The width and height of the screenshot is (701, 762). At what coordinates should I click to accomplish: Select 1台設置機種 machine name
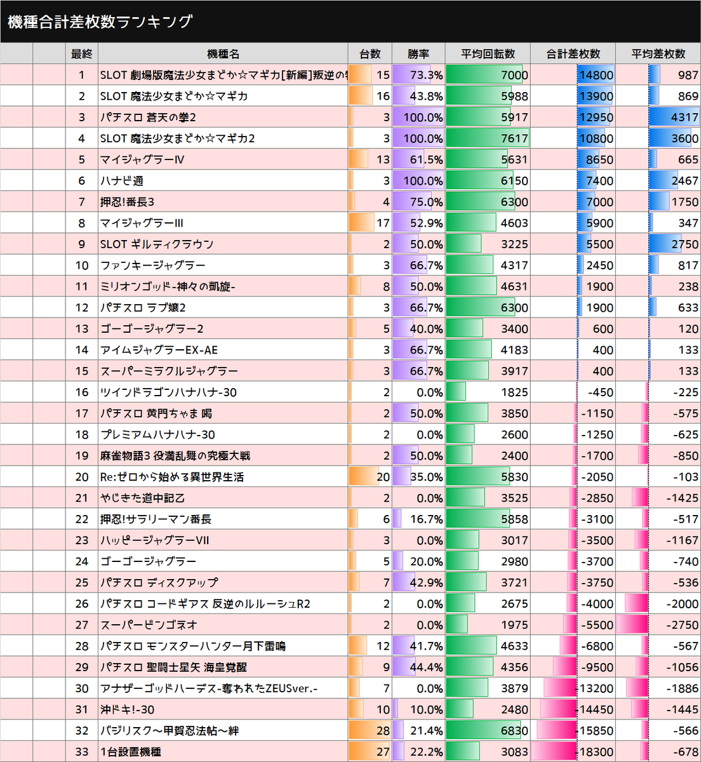point(130,752)
